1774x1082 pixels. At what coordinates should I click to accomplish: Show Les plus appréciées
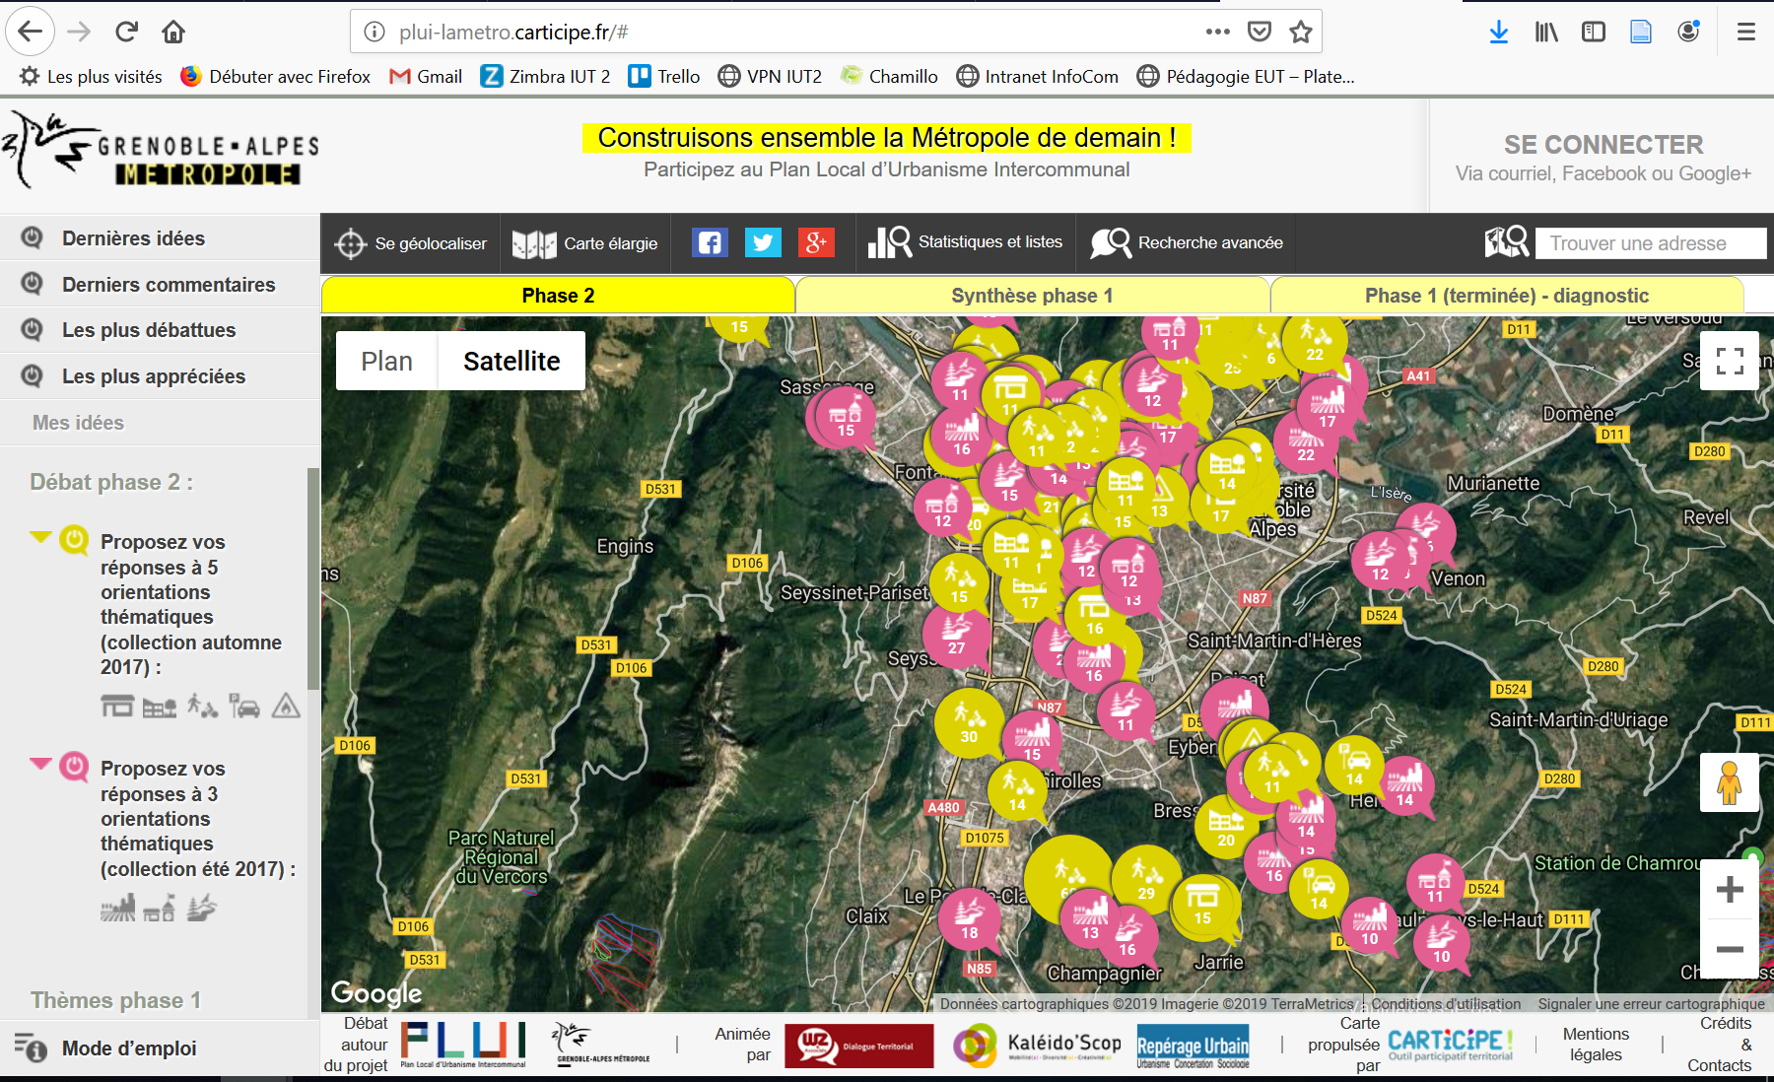point(154,376)
